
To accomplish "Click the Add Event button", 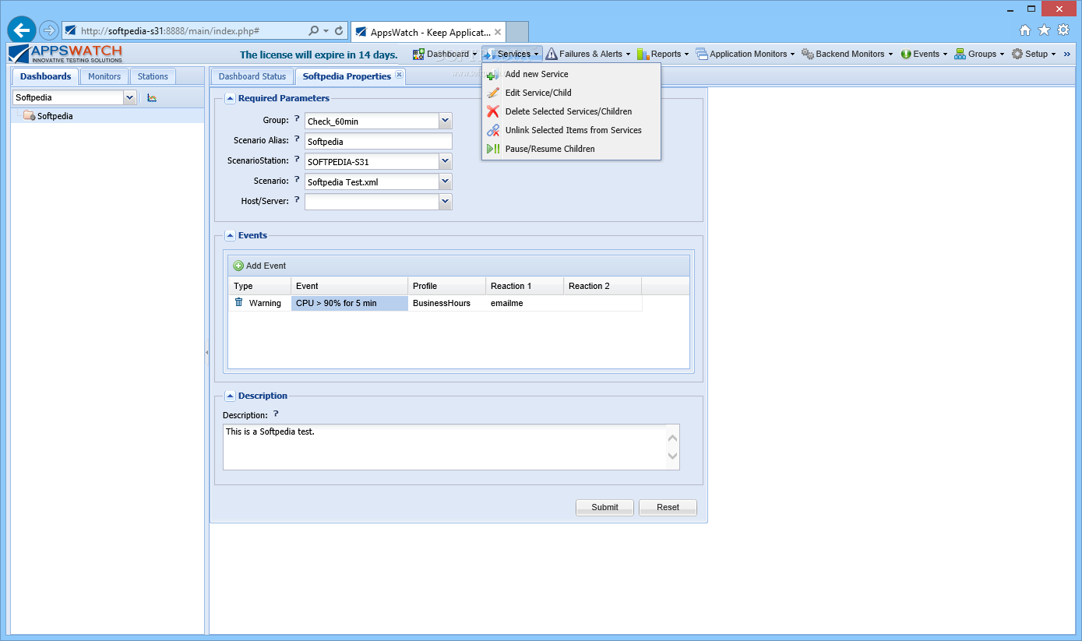I will pyautogui.click(x=260, y=266).
